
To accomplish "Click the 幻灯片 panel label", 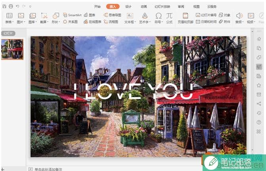I will pos(8,33).
